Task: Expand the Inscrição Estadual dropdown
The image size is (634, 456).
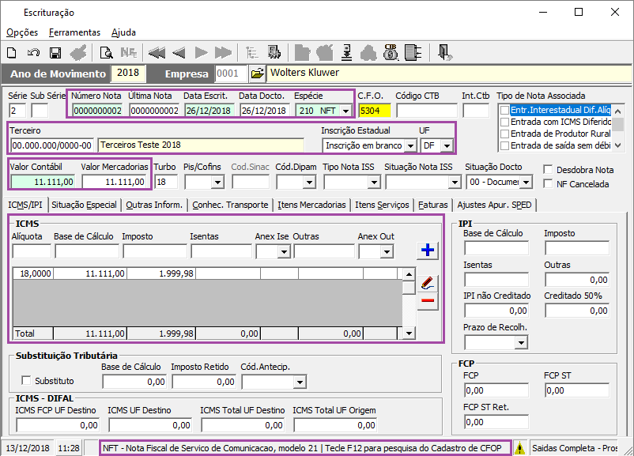Action: point(410,145)
